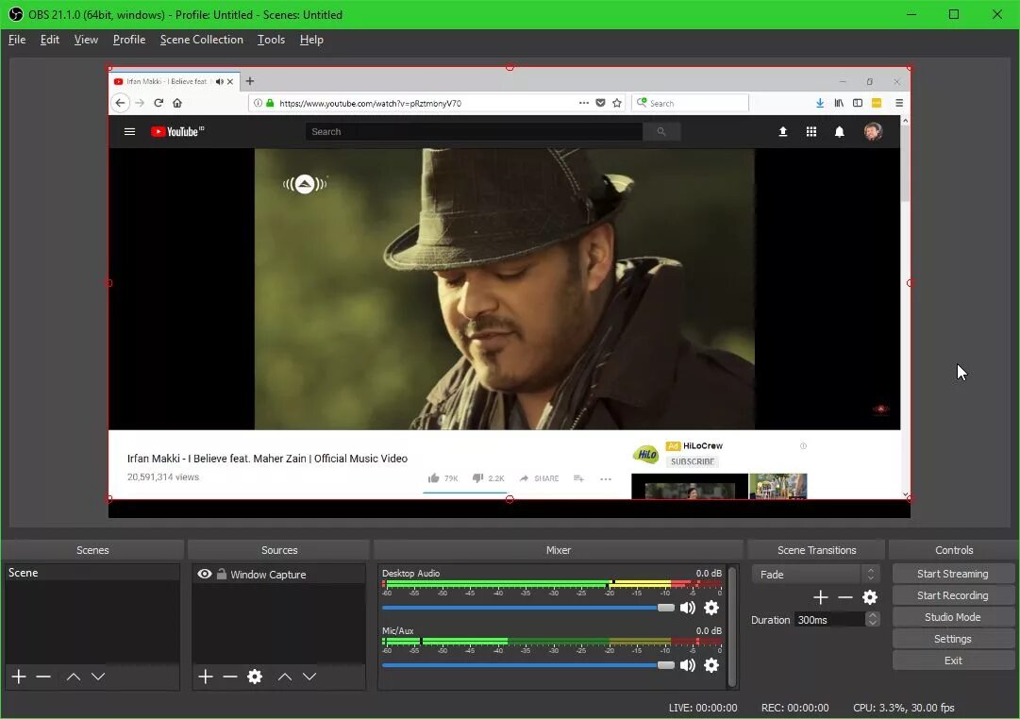Toggle the lock on the Window Capture source
The width and height of the screenshot is (1020, 719).
pos(222,574)
